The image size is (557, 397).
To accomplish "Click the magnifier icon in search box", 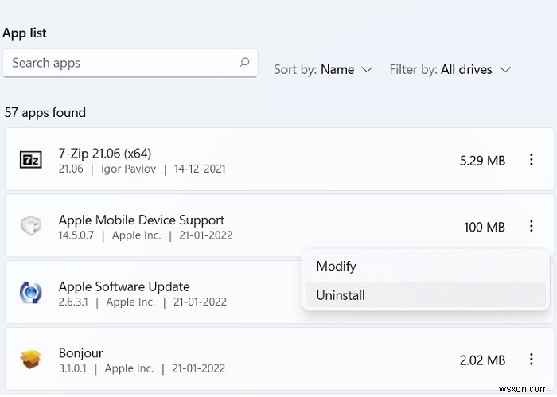I will coord(244,63).
